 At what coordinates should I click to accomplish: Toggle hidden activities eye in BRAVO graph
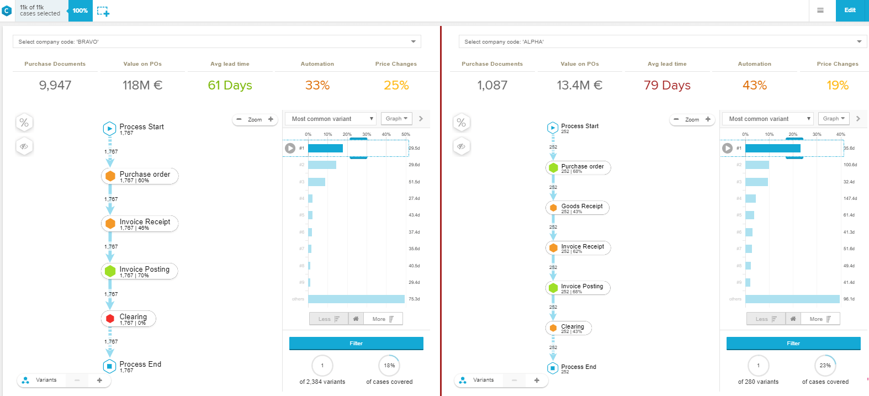click(x=24, y=146)
